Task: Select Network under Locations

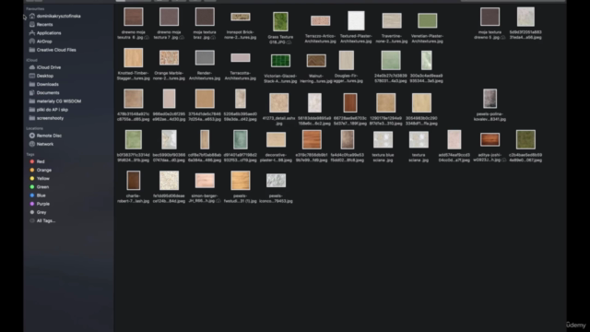Action: point(41,144)
